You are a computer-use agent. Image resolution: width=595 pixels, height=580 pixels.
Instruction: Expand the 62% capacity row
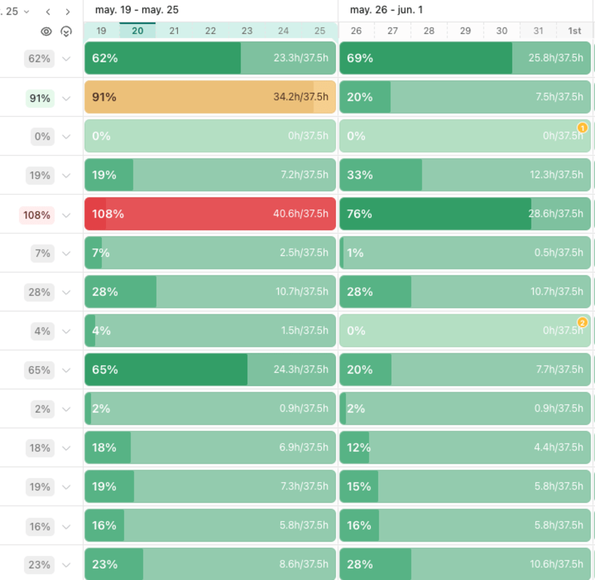pyautogui.click(x=66, y=58)
